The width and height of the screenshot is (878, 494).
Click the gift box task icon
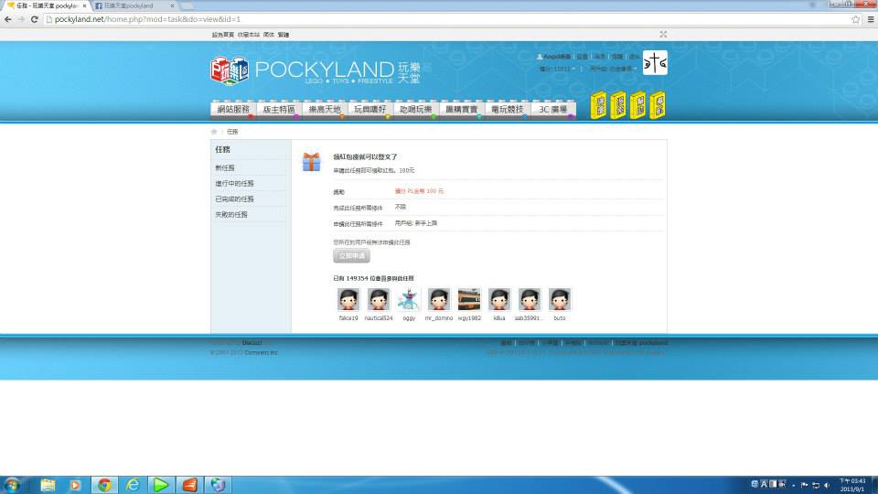[312, 162]
